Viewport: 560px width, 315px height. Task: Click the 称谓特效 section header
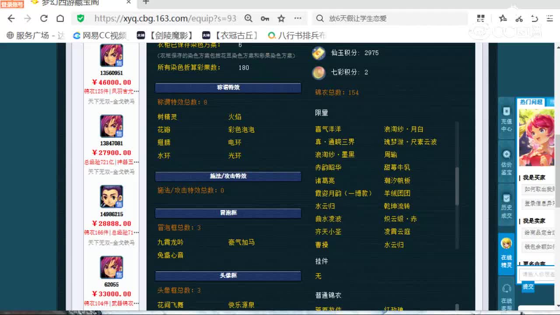[x=228, y=87]
